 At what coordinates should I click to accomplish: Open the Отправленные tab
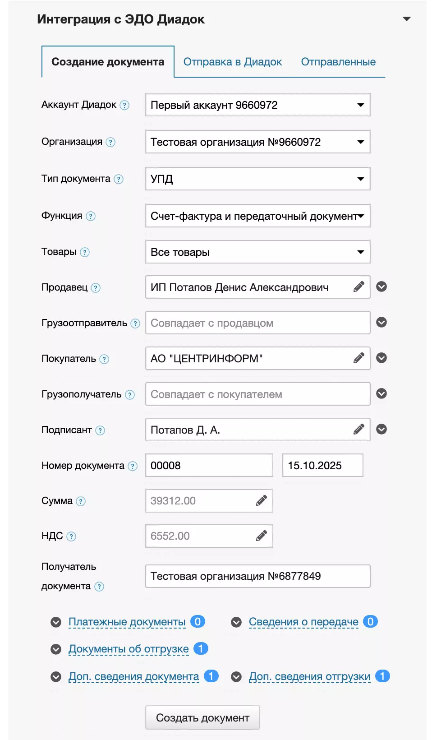click(x=338, y=62)
